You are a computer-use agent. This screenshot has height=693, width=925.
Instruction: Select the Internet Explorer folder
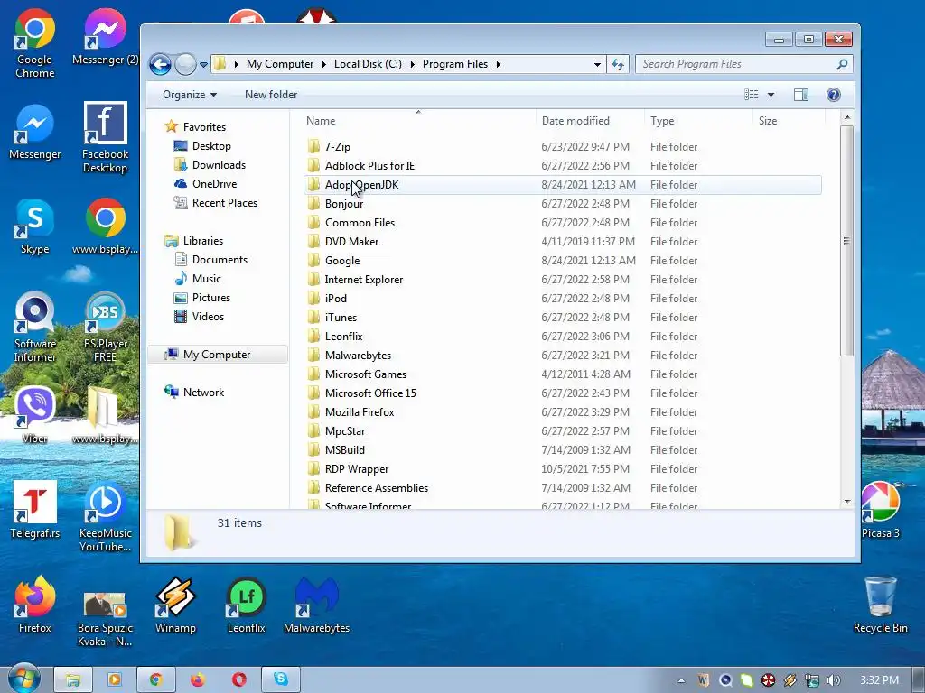(562, 280)
